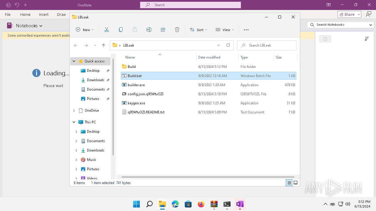Open the See more (three dots) menu
The image size is (376, 211).
(246, 30)
